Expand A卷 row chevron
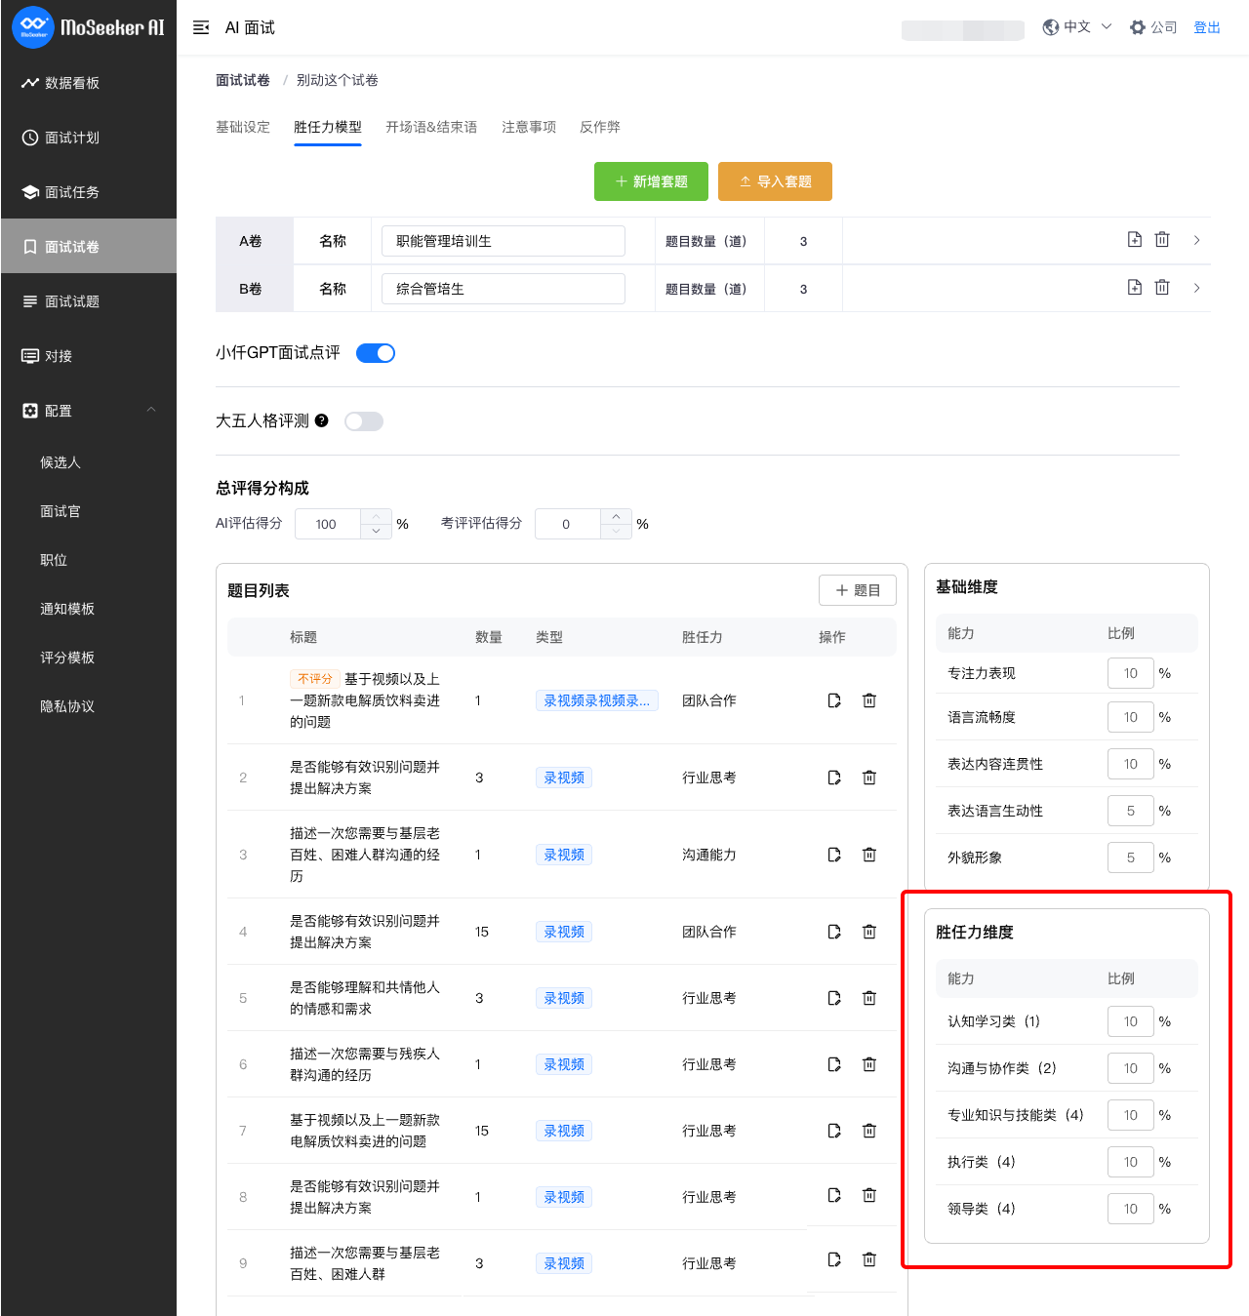This screenshot has width=1249, height=1316. [1197, 240]
